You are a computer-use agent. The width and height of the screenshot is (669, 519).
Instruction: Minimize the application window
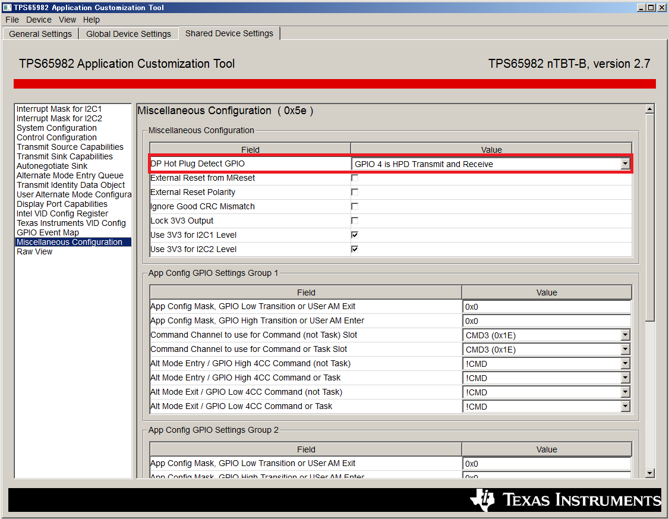point(641,7)
